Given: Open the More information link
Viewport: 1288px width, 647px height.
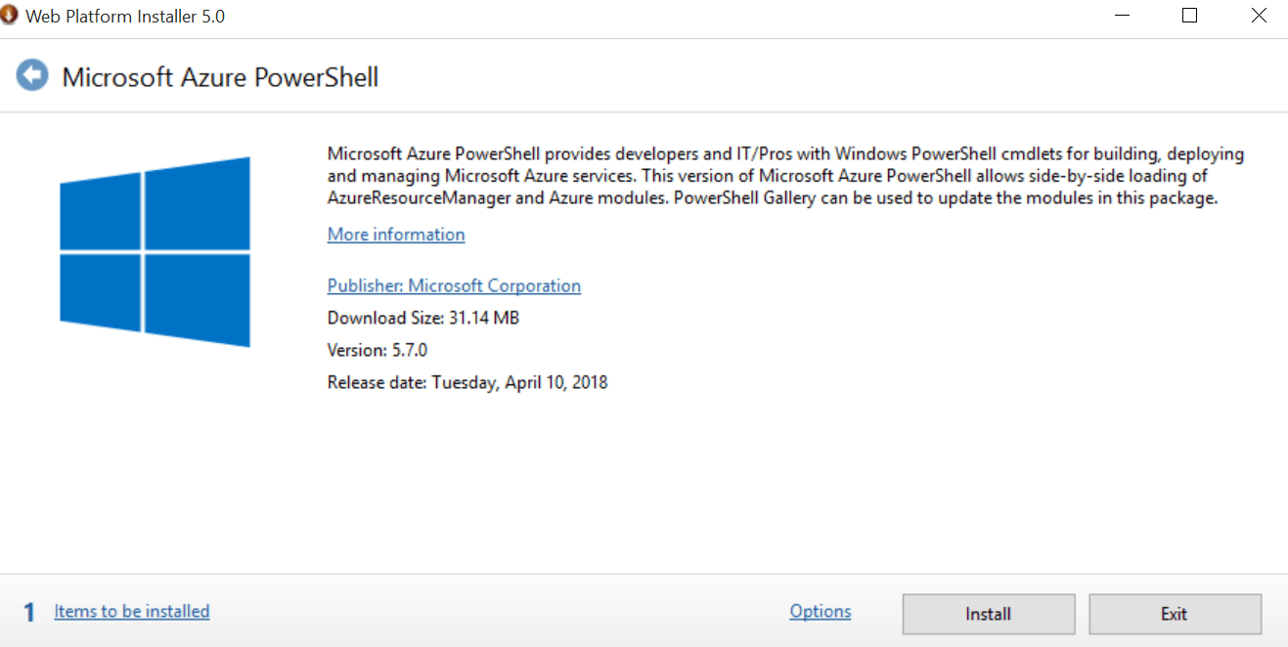Looking at the screenshot, I should coord(396,235).
